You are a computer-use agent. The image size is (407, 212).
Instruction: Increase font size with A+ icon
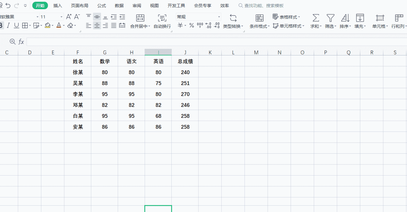click(x=69, y=17)
